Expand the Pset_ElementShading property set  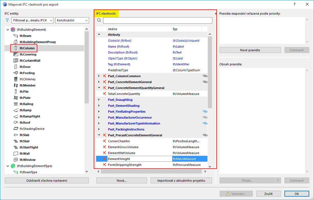99,106
